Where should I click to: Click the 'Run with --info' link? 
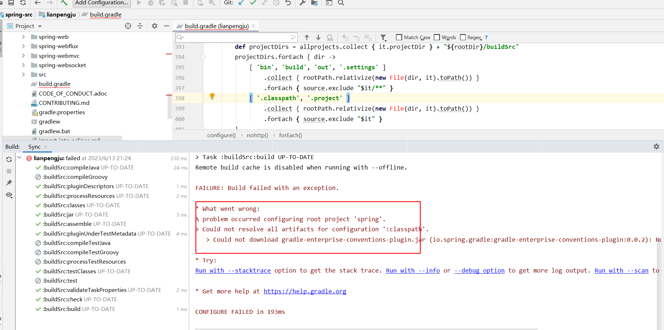[x=413, y=270]
